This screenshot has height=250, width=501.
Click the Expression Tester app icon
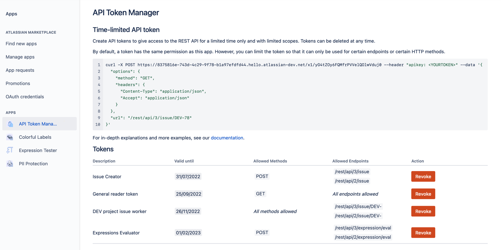[x=10, y=150]
